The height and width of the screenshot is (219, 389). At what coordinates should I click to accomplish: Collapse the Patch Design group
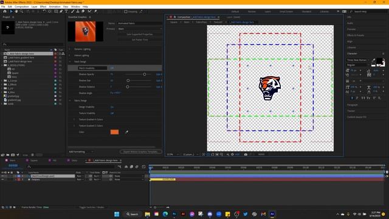point(70,61)
